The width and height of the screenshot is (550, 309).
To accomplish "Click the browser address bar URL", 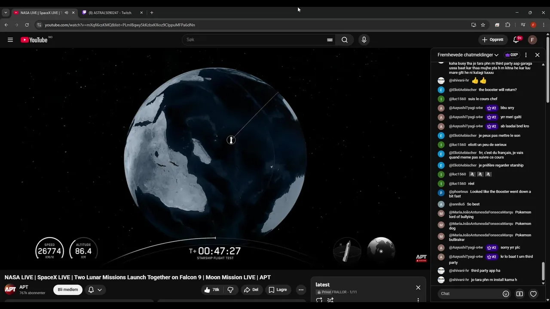I will [120, 25].
